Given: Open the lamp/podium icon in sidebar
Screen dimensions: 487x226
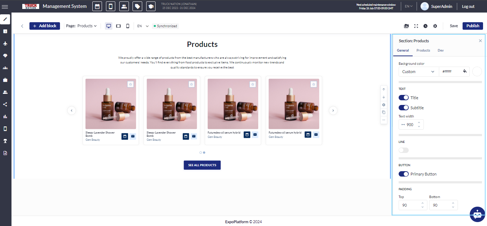Looking at the screenshot, I should point(5,141).
